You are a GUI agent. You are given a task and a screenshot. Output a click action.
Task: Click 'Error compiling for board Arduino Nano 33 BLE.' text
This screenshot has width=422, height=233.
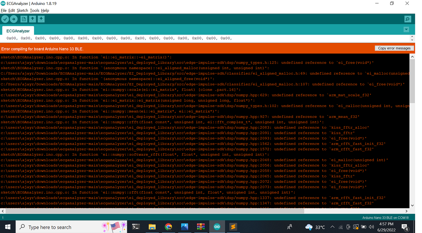(43, 49)
